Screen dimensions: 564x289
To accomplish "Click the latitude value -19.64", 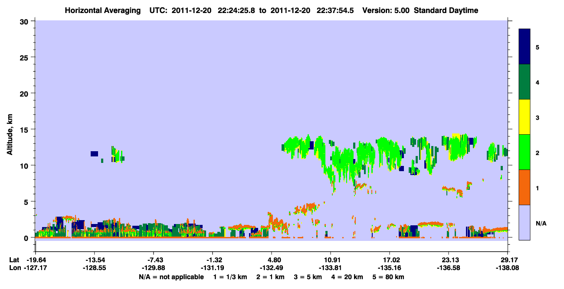I will click(x=36, y=260).
